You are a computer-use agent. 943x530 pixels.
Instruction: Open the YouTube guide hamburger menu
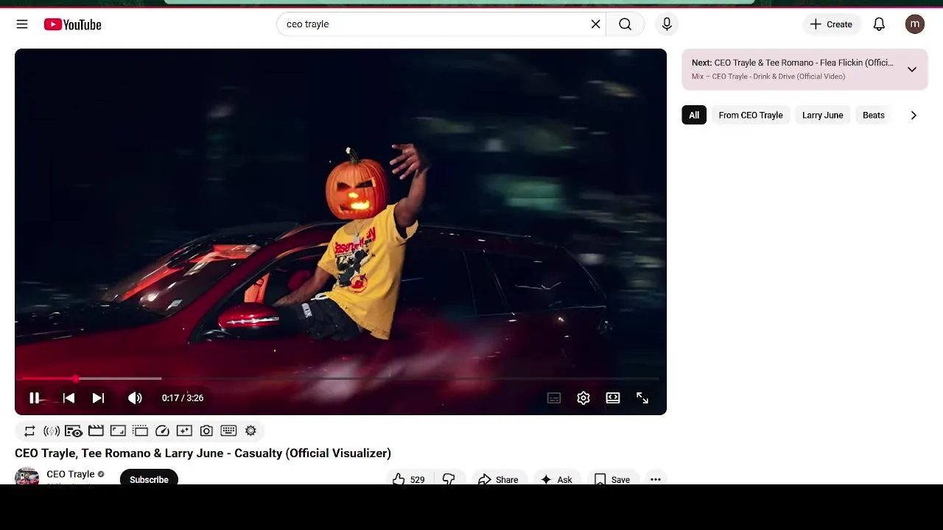(x=22, y=24)
